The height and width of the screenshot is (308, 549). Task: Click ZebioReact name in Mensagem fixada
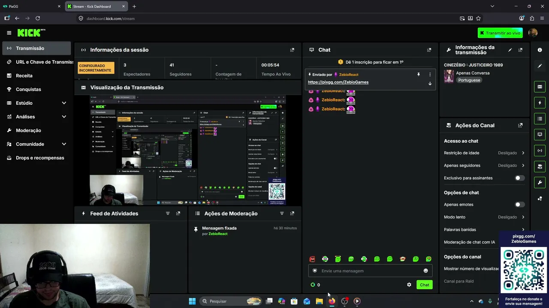click(218, 234)
